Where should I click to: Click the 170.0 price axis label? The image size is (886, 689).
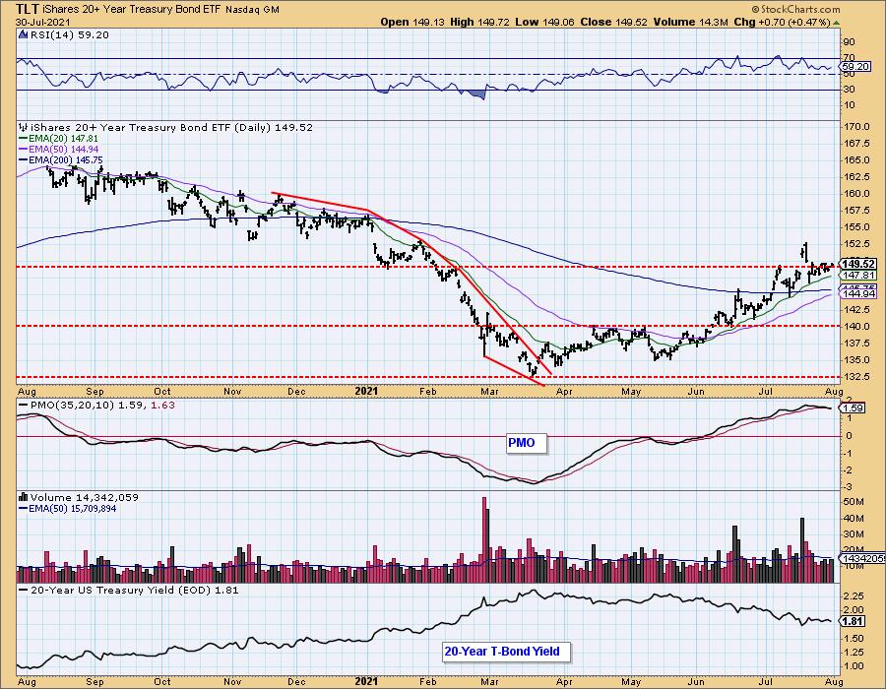click(x=856, y=127)
